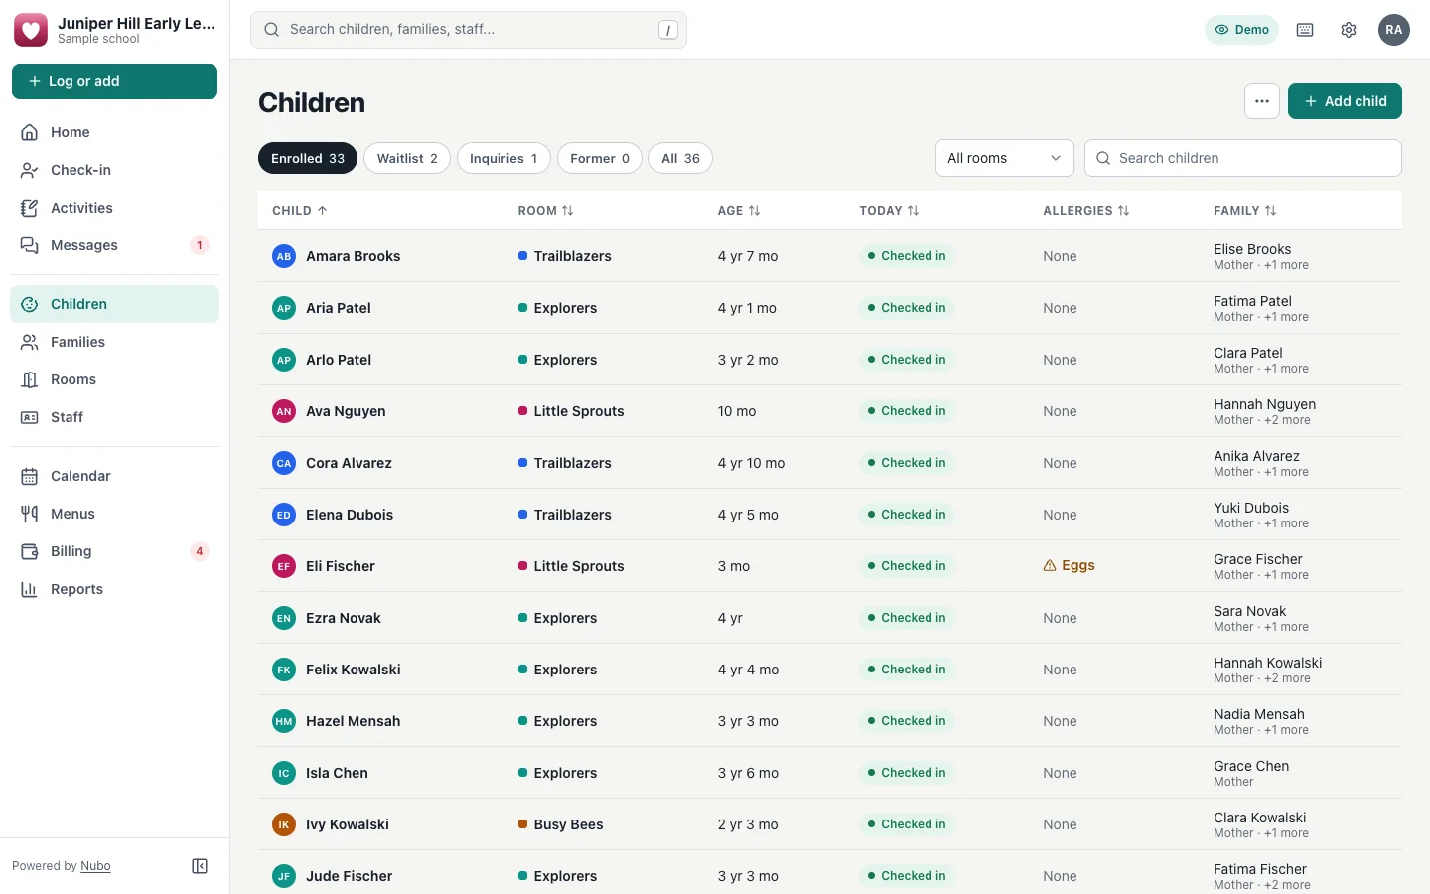Switch to the Waitlist 2 tab
1430x894 pixels.
407,158
